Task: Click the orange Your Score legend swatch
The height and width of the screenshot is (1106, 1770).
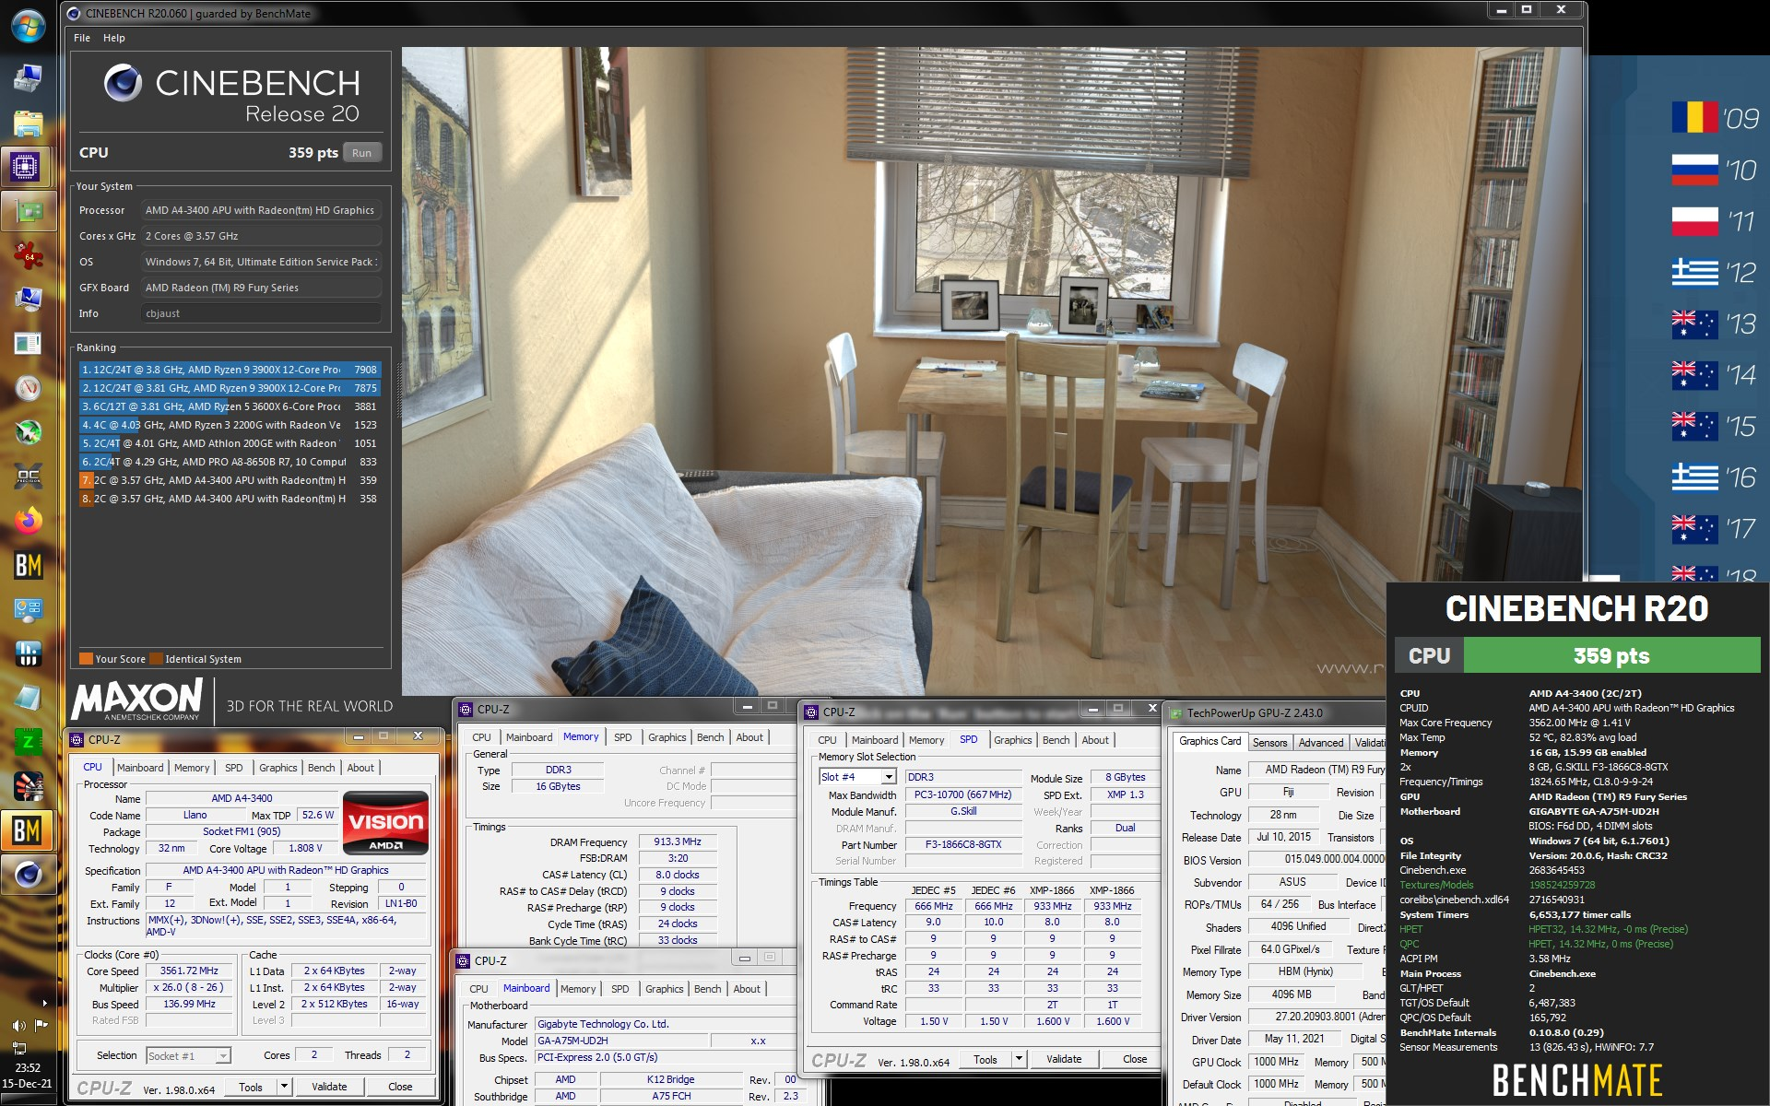Action: click(86, 659)
